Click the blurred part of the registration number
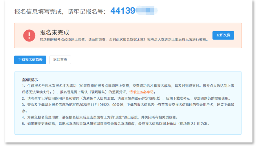Image resolution: width=260 pixels, height=150 pixels. [x=146, y=11]
